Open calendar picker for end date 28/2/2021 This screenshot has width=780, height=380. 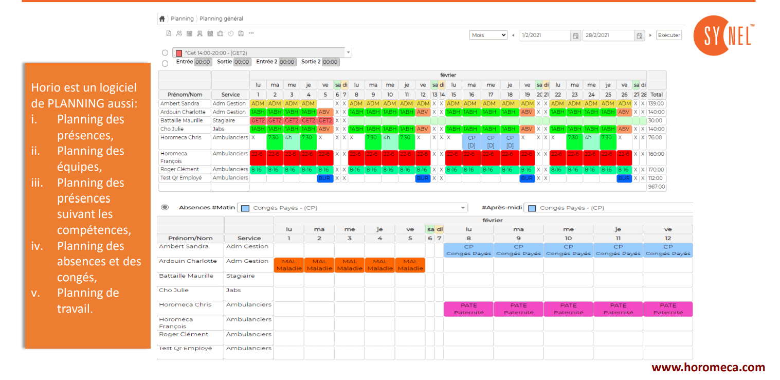[x=640, y=35]
